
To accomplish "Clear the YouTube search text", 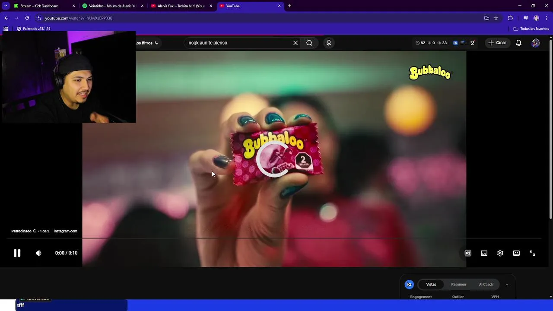I will 296,43.
